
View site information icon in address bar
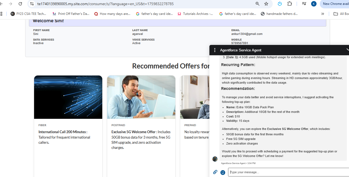pyautogui.click(x=32, y=4)
